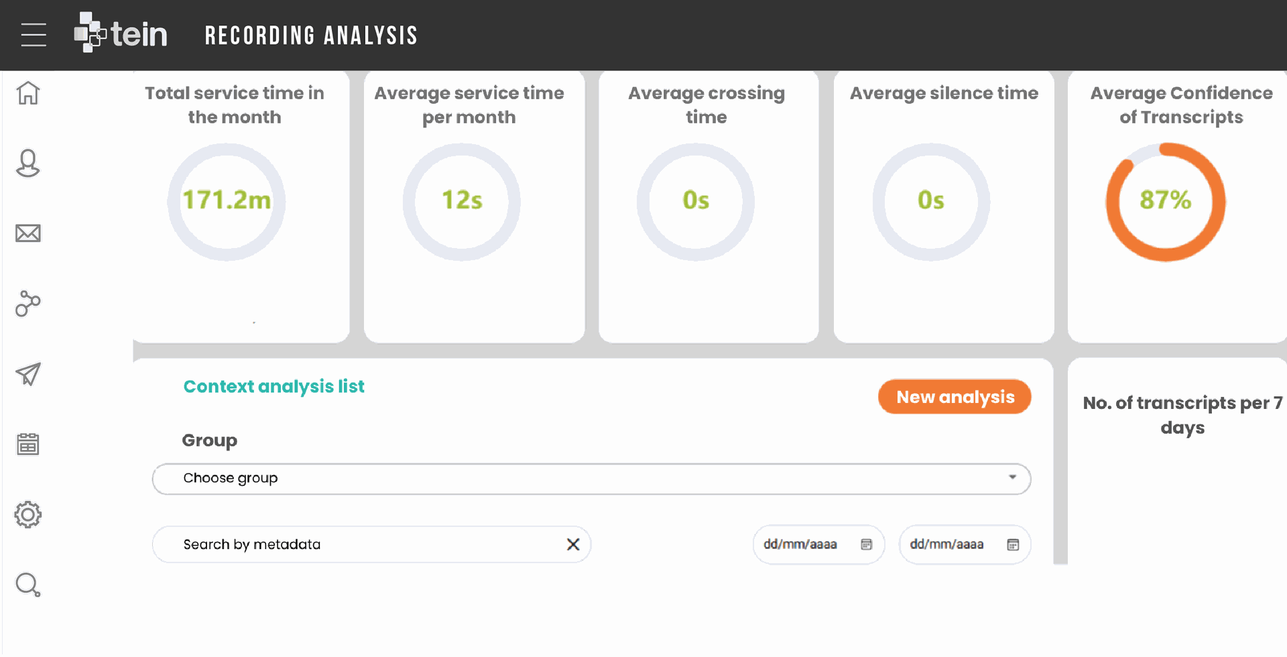This screenshot has height=657, width=1287.
Task: Open the flow nodes sidebar icon
Action: [x=28, y=304]
